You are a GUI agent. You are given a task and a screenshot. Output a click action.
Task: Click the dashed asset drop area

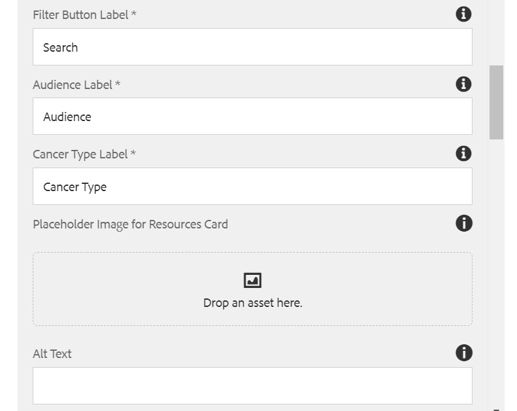point(253,289)
